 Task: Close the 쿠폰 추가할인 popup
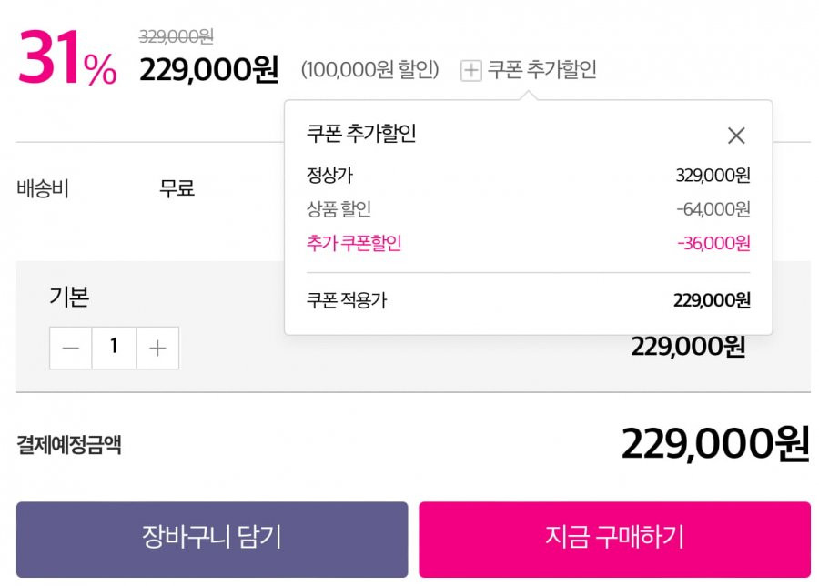[x=736, y=136]
